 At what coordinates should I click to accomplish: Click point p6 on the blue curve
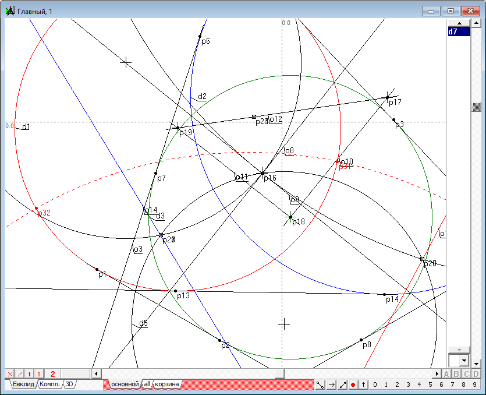point(200,37)
